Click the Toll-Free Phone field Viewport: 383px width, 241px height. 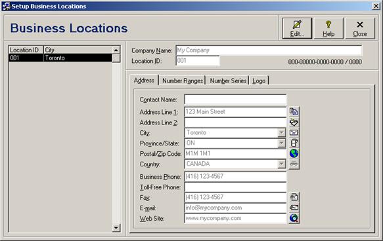[x=235, y=187]
